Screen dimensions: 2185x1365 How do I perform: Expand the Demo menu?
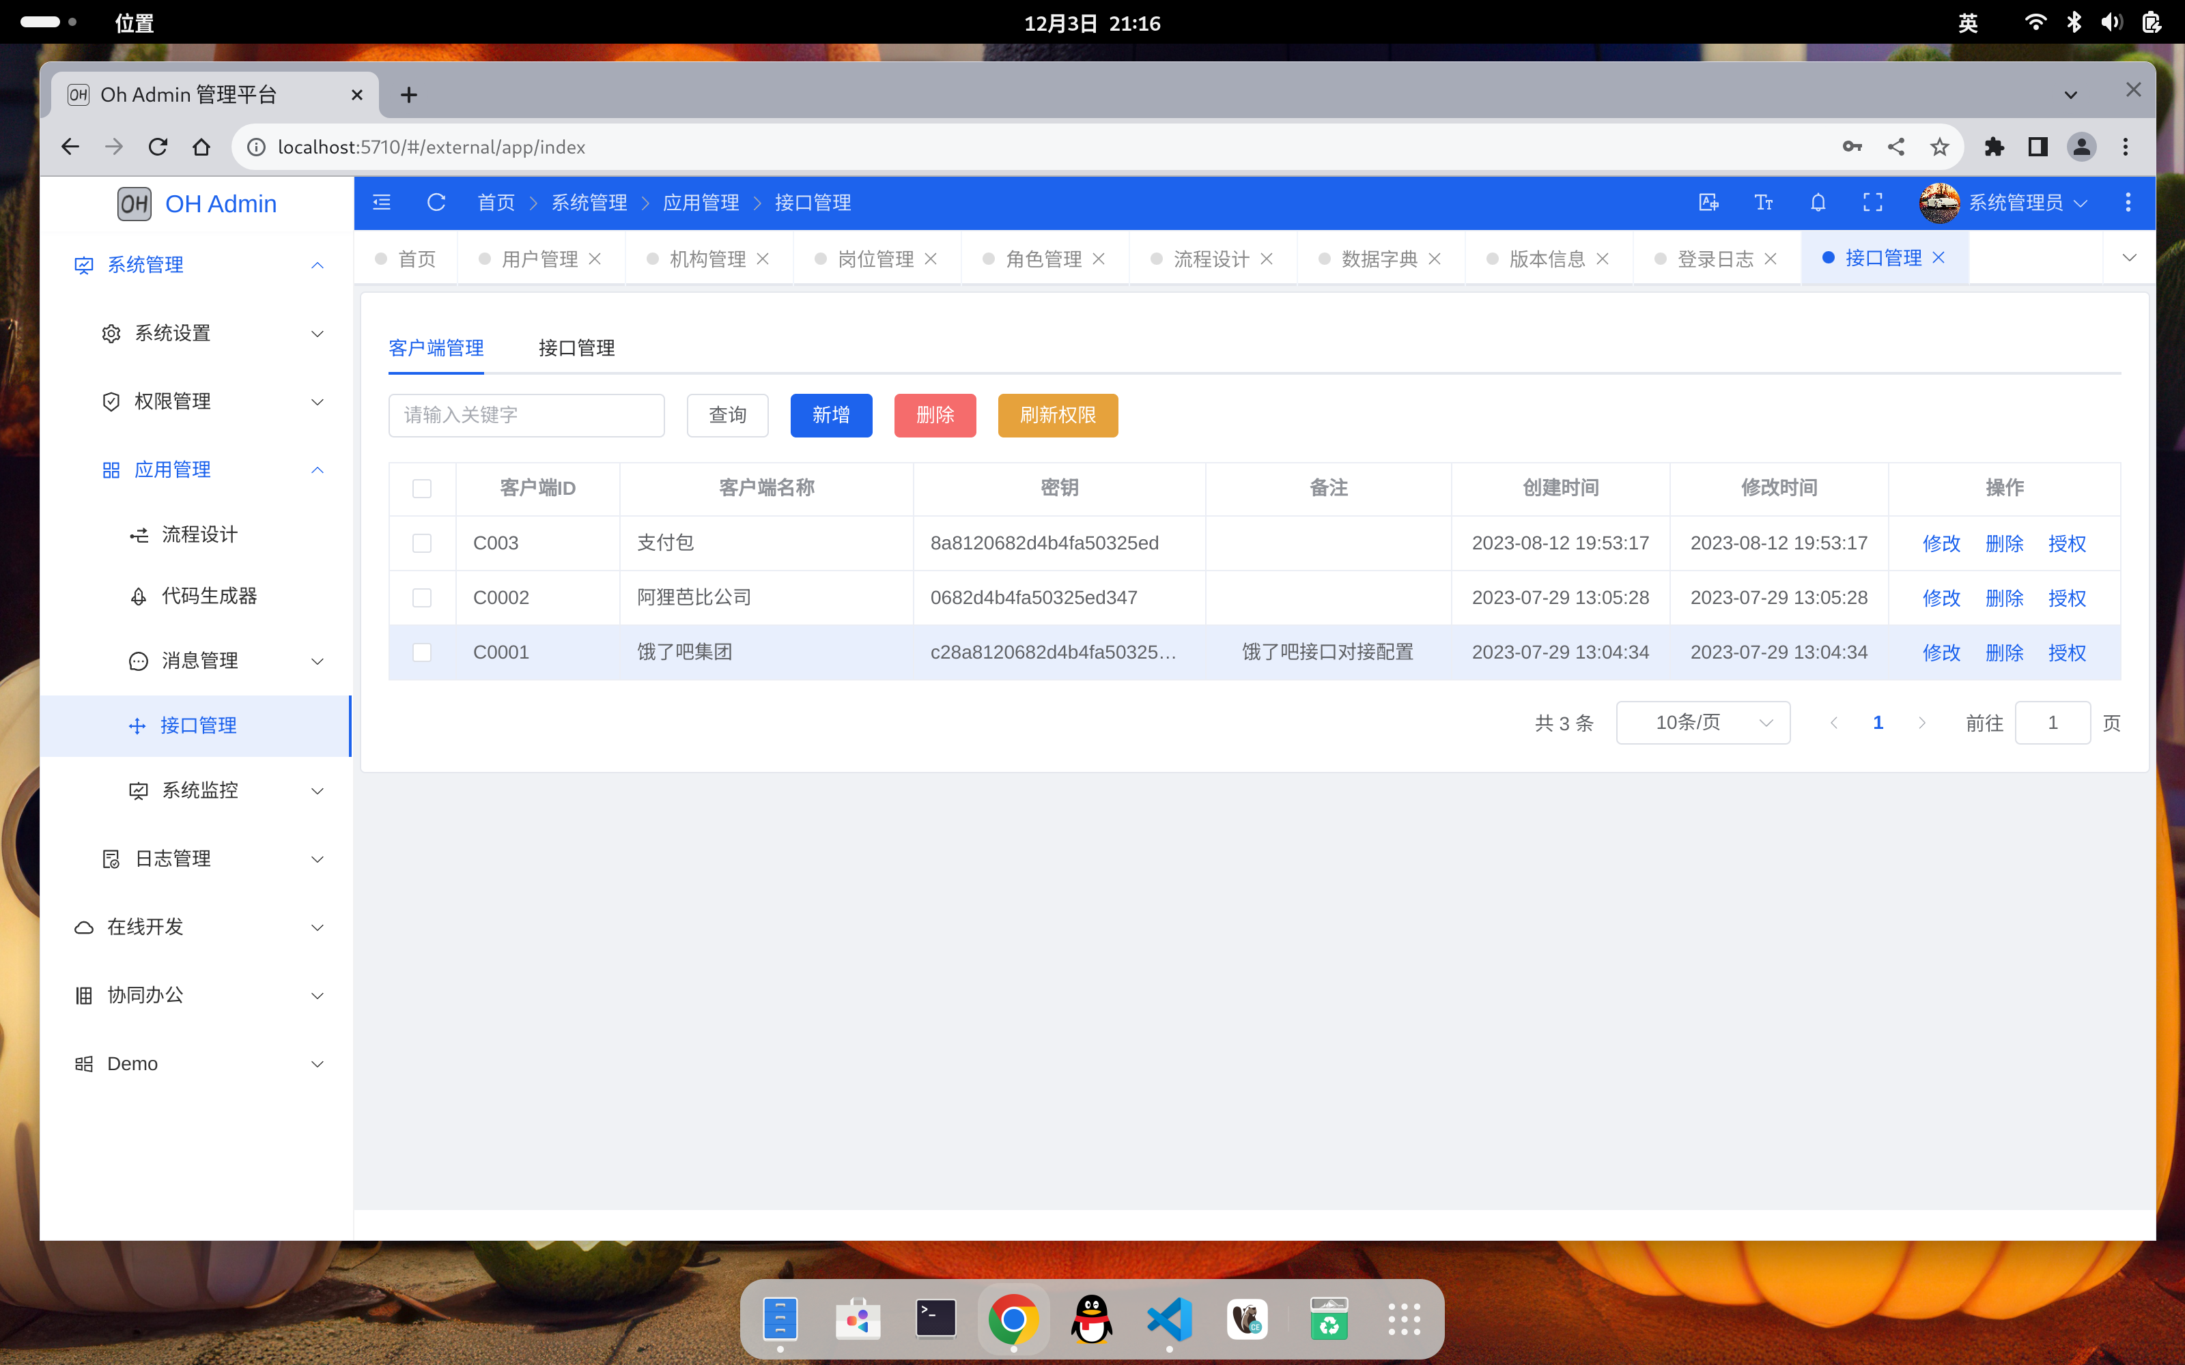(196, 1063)
